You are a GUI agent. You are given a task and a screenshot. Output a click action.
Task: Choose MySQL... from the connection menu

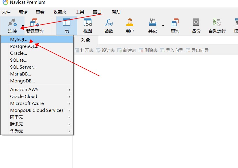tap(37, 39)
